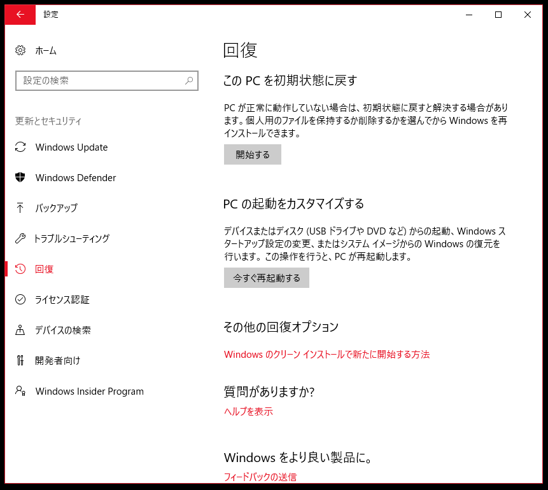The width and height of the screenshot is (548, 490).
Task: Click the Windows Insider Program person icon
Action: click(20, 391)
